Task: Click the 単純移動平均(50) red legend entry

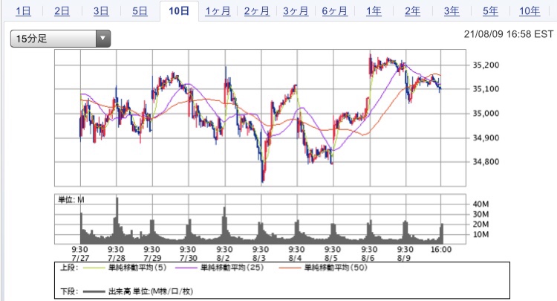Action: click(x=330, y=268)
